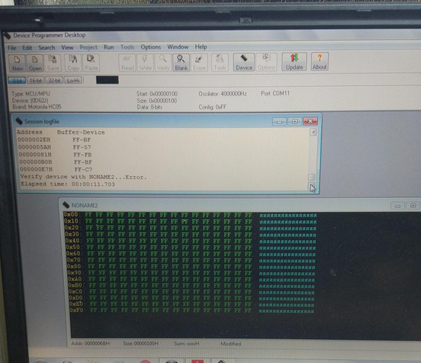This screenshot has width=421, height=363.
Task: Click the 0x80 address row label
Action: pyautogui.click(x=75, y=266)
